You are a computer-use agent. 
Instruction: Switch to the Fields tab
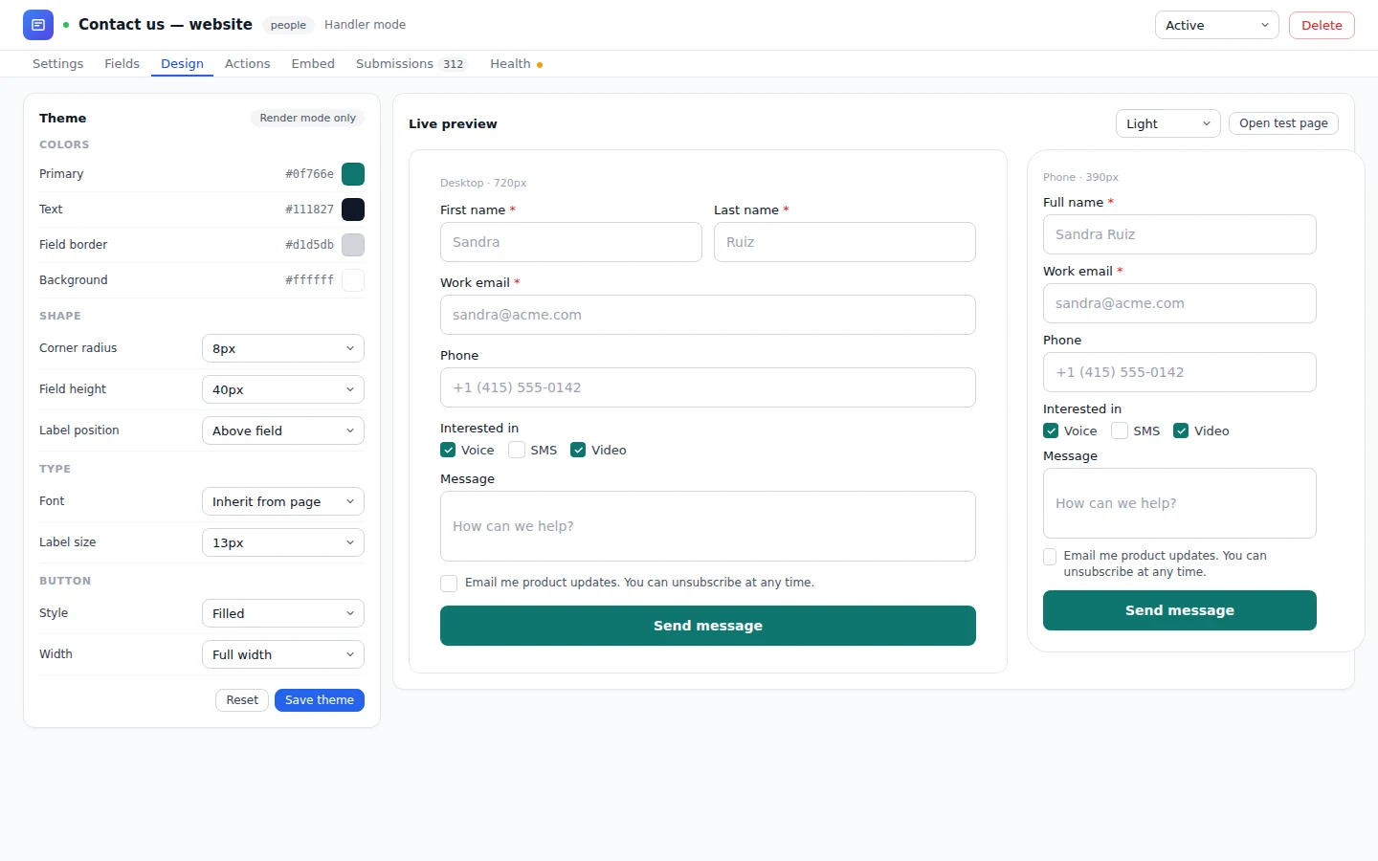click(x=122, y=64)
